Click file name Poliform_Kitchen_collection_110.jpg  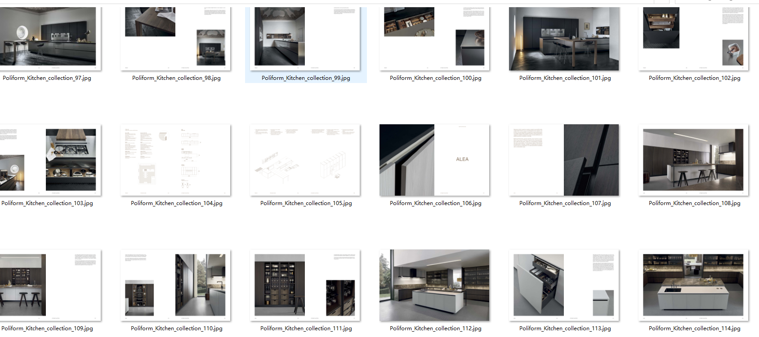tap(177, 328)
